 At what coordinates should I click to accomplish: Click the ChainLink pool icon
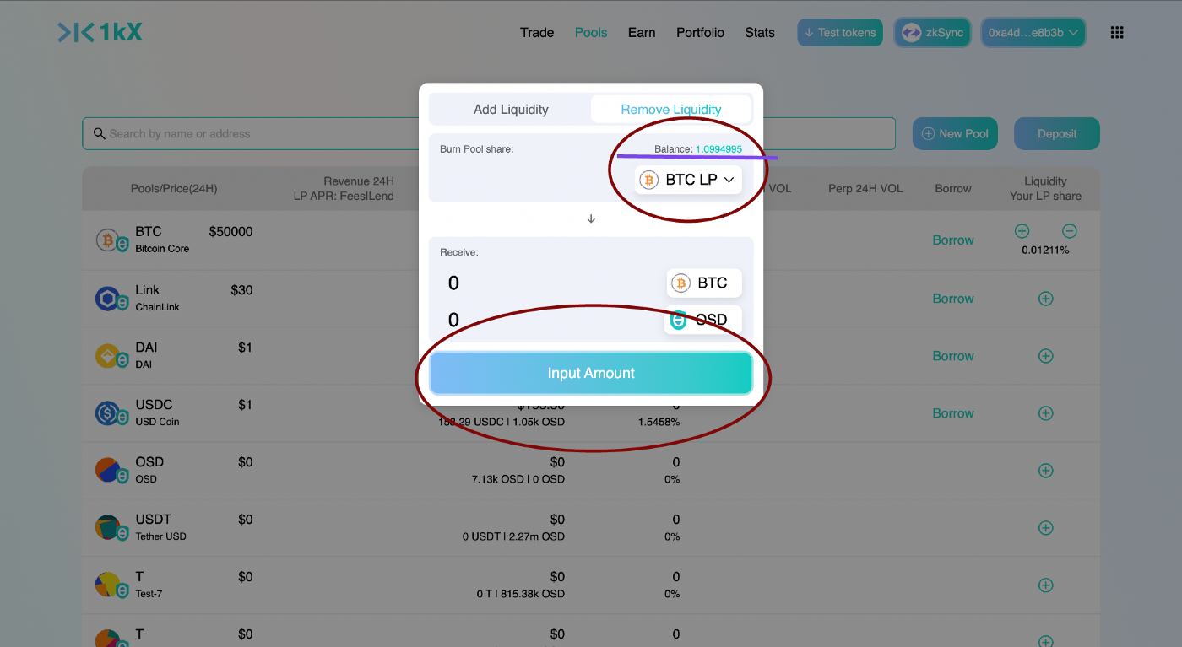(111, 299)
